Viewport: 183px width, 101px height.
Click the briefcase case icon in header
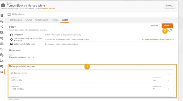click(3, 5)
